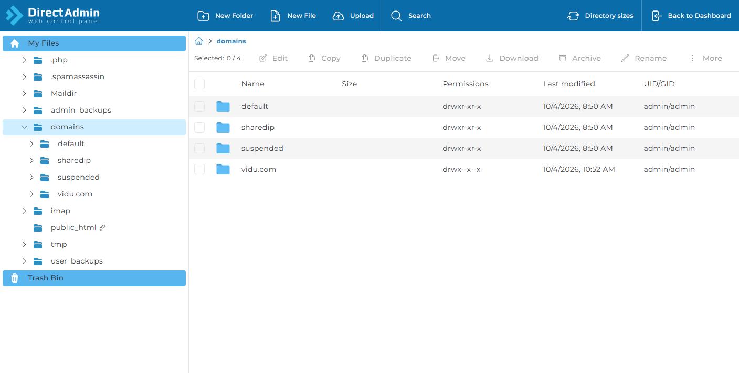
Task: Click the Back to Dashboard exit icon
Action: pyautogui.click(x=657, y=16)
